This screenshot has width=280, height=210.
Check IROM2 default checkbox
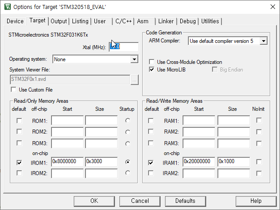click(x=19, y=173)
